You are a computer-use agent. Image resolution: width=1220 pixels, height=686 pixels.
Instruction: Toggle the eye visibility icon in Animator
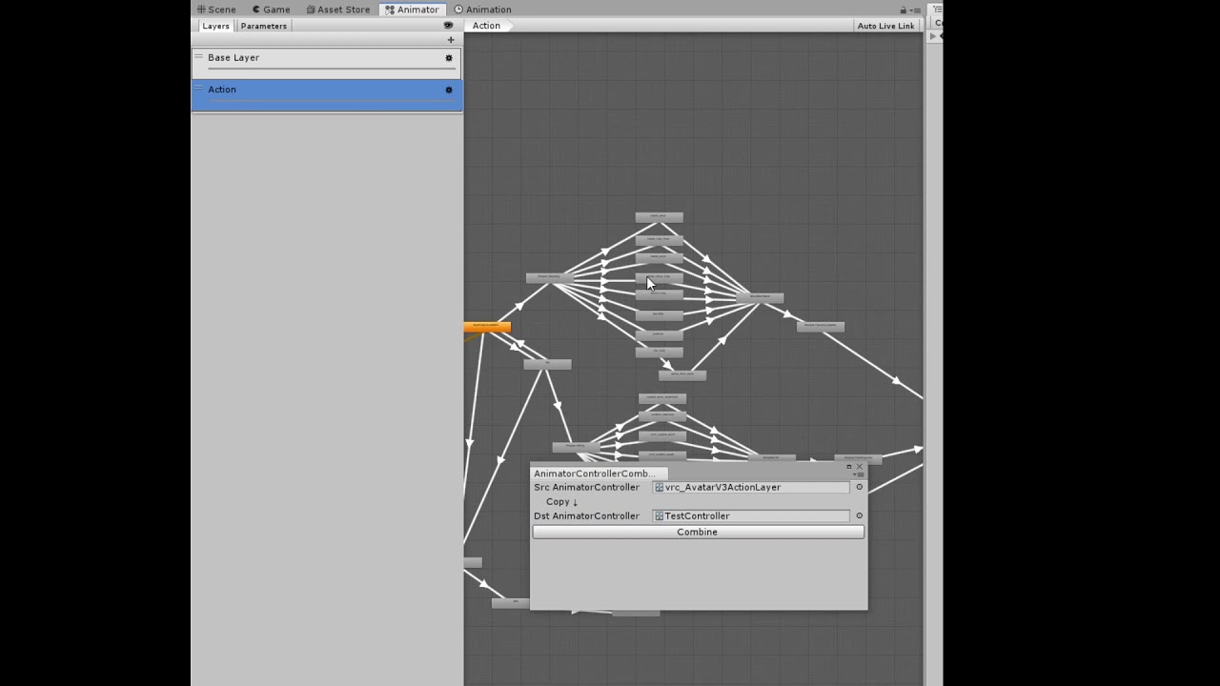(x=448, y=26)
